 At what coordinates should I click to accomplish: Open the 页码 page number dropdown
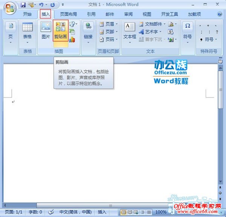(x=109, y=39)
